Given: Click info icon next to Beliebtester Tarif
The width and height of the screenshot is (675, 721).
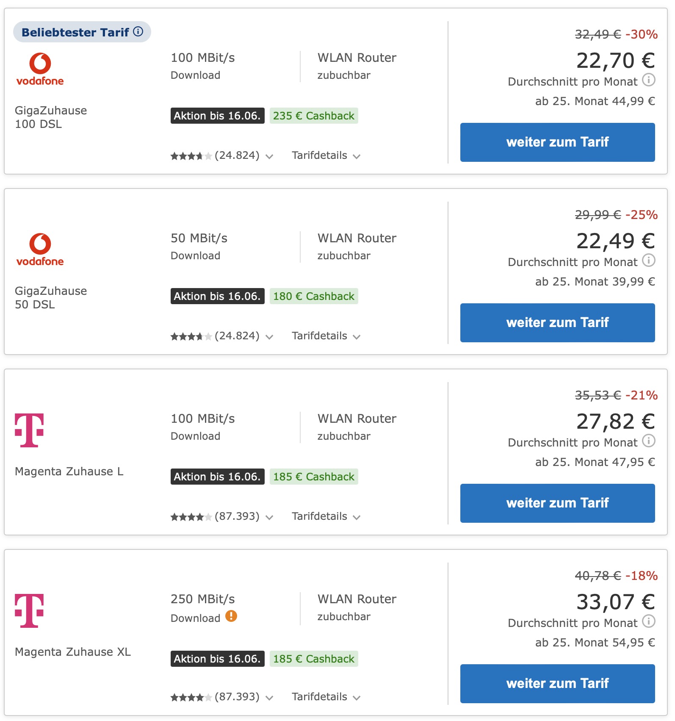Looking at the screenshot, I should [x=138, y=32].
